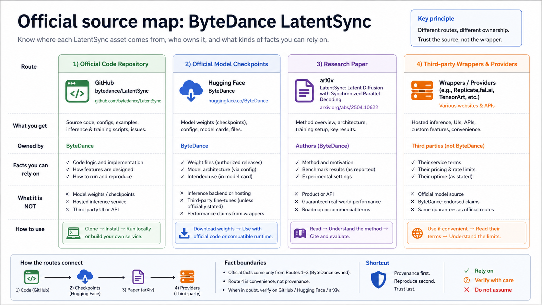
Task: Click the What it is NOT label
Action: click(30, 202)
